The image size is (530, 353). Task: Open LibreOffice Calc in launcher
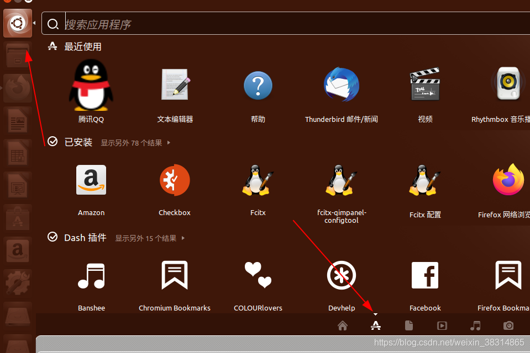click(x=18, y=153)
